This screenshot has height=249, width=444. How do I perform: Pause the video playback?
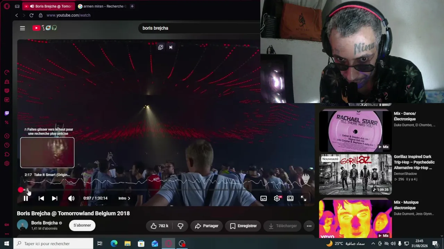tap(26, 198)
